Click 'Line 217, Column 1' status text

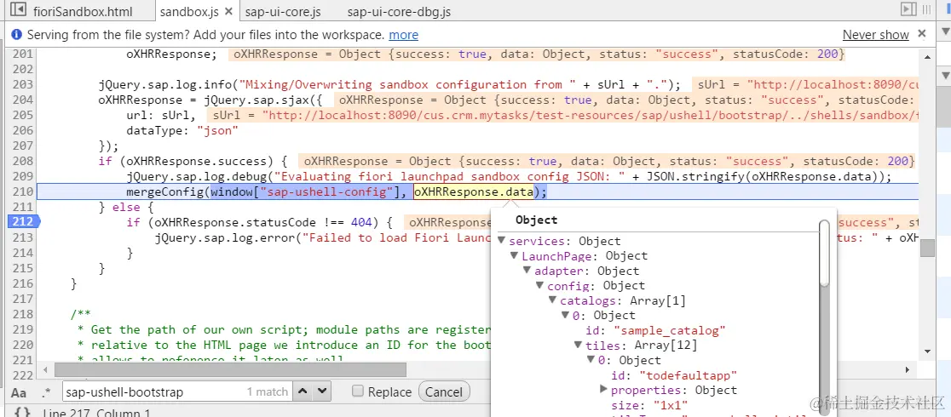(95, 413)
